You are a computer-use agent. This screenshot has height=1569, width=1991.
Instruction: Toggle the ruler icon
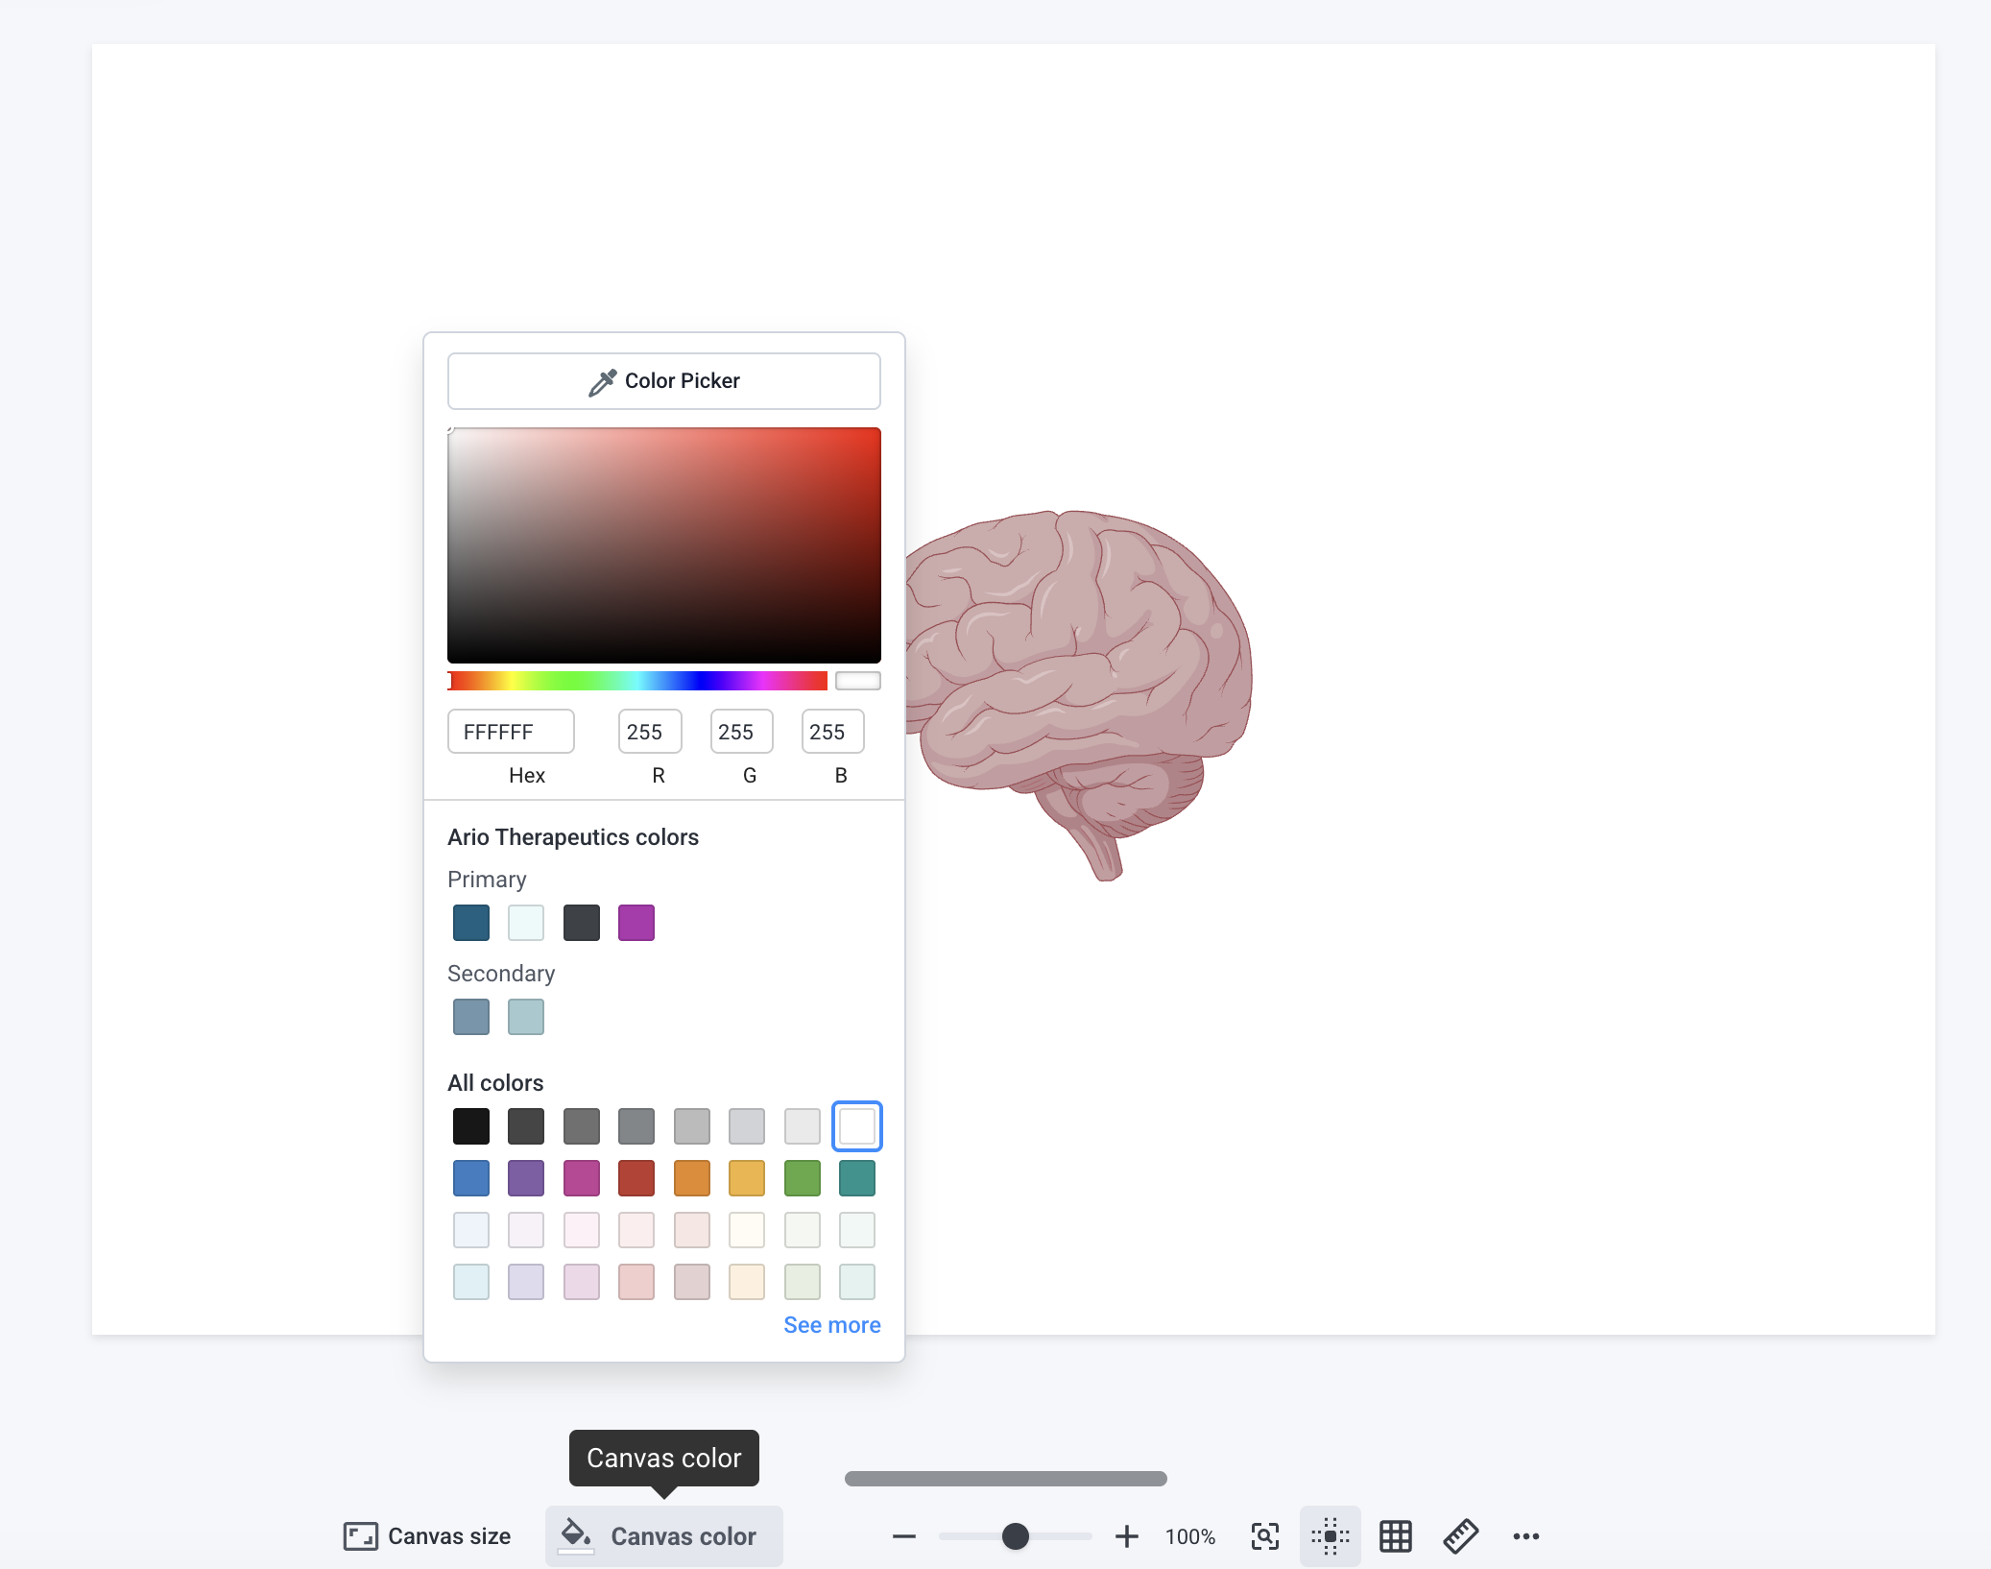pyautogui.click(x=1460, y=1536)
